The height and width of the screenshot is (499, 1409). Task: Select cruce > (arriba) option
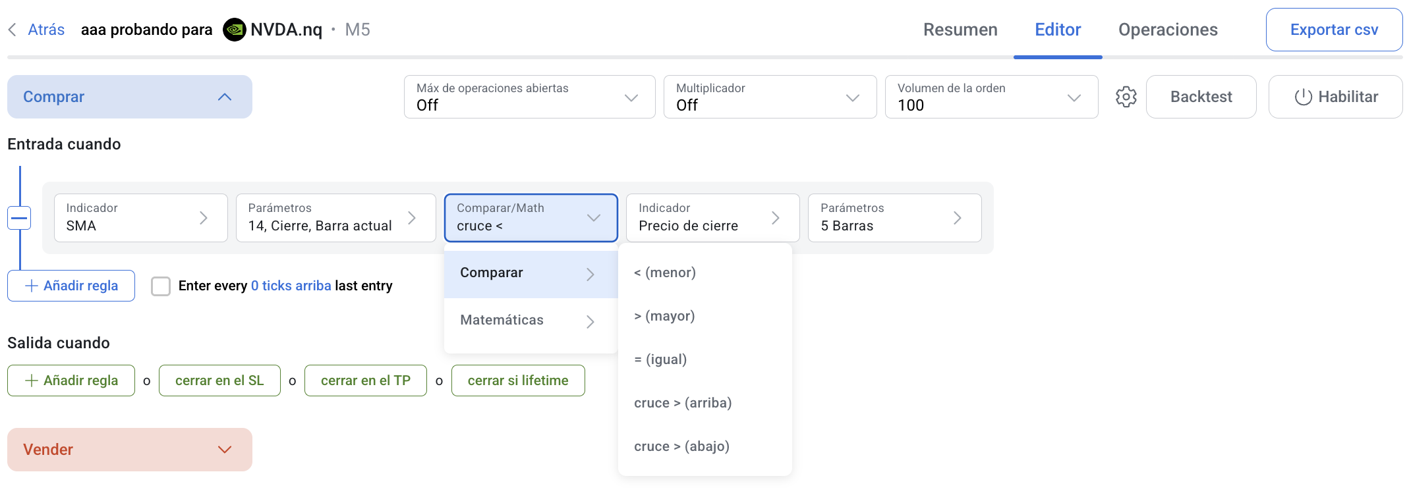683,403
